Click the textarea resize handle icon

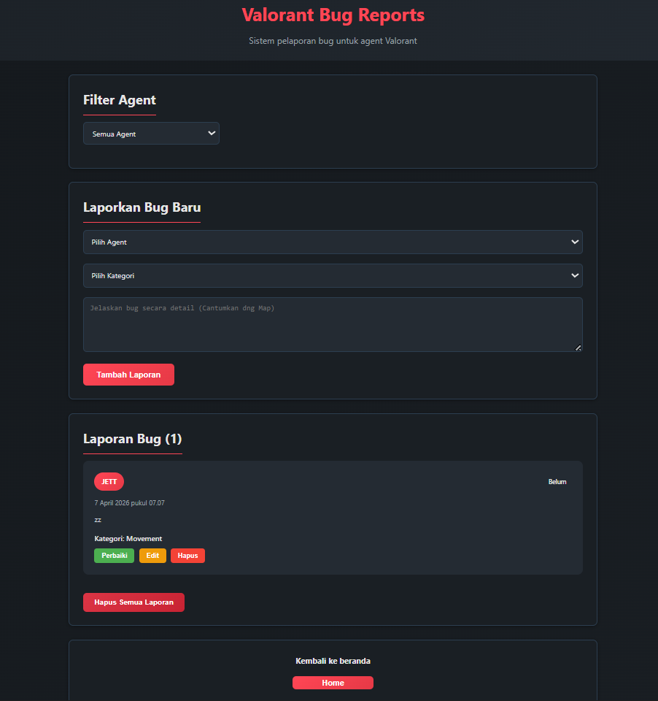click(x=578, y=348)
